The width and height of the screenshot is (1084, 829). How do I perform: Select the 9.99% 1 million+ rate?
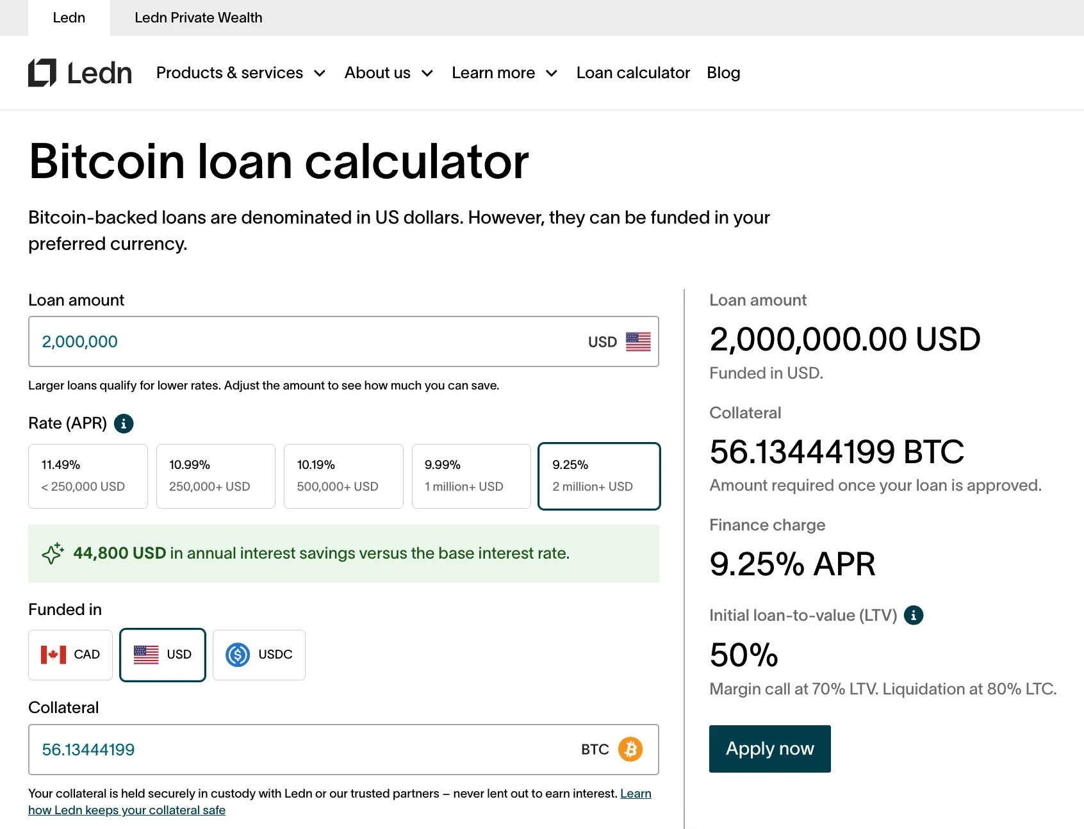pos(472,477)
